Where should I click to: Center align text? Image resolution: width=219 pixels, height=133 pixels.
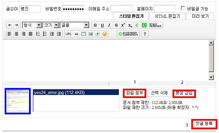coord(16,34)
